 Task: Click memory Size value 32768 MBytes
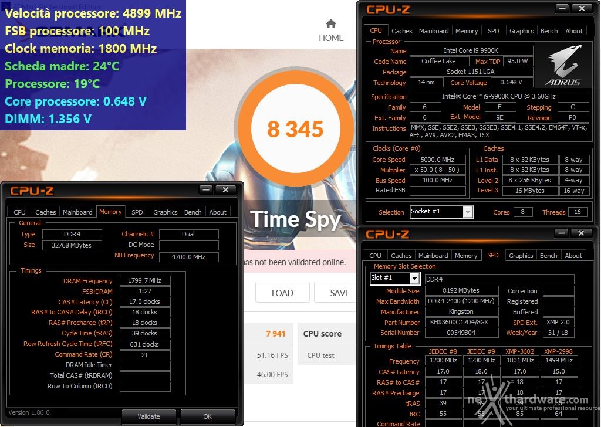pyautogui.click(x=72, y=246)
